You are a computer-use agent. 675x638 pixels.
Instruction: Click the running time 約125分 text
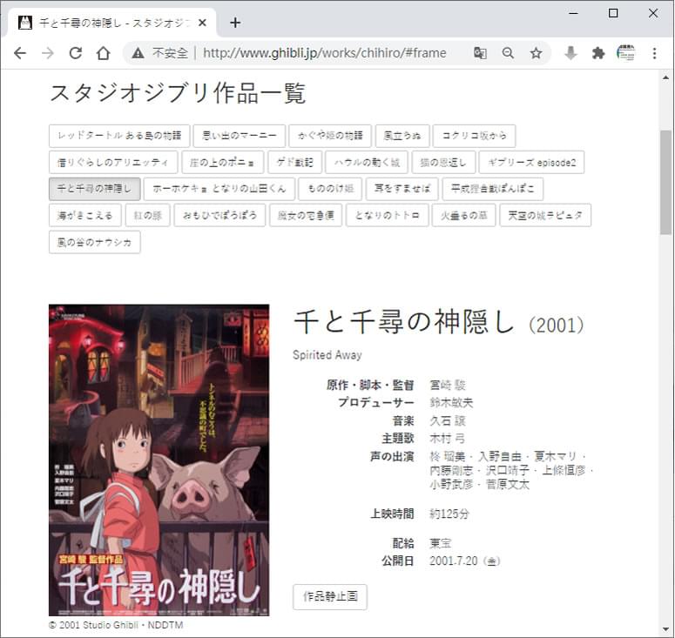[449, 514]
